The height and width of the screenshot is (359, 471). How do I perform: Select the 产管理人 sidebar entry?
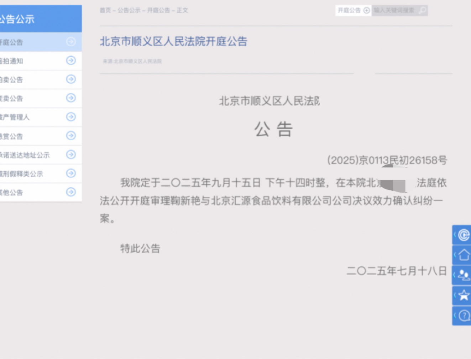[41, 117]
